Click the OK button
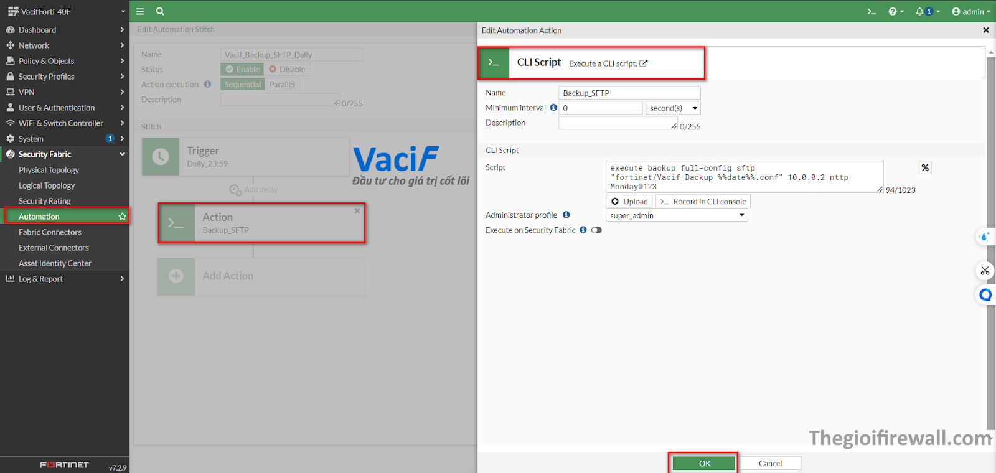Image resolution: width=996 pixels, height=473 pixels. click(704, 463)
